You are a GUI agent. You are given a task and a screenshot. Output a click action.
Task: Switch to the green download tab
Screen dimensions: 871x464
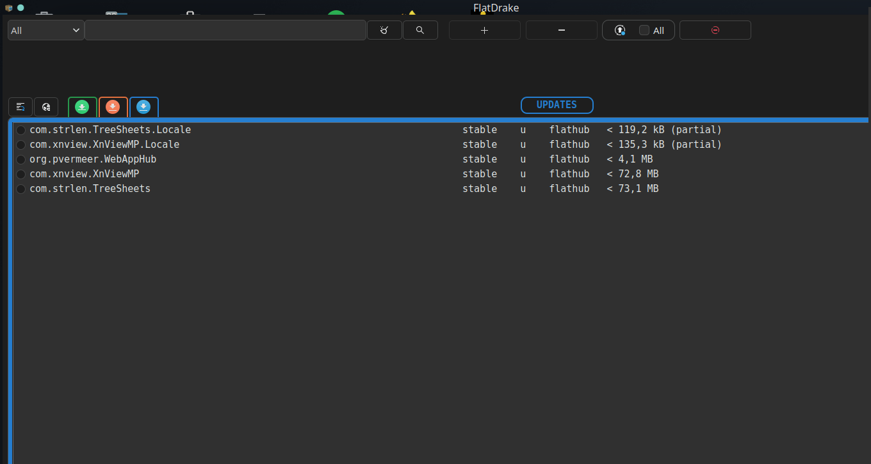click(82, 107)
